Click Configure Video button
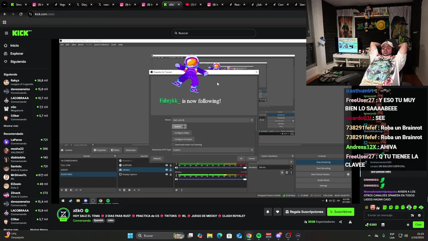This screenshot has width=428, height=241. coord(182,133)
